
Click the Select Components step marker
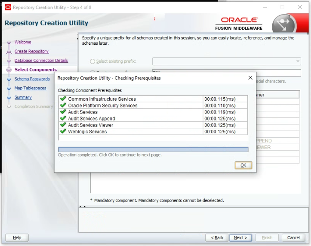pyautogui.click(x=9, y=70)
